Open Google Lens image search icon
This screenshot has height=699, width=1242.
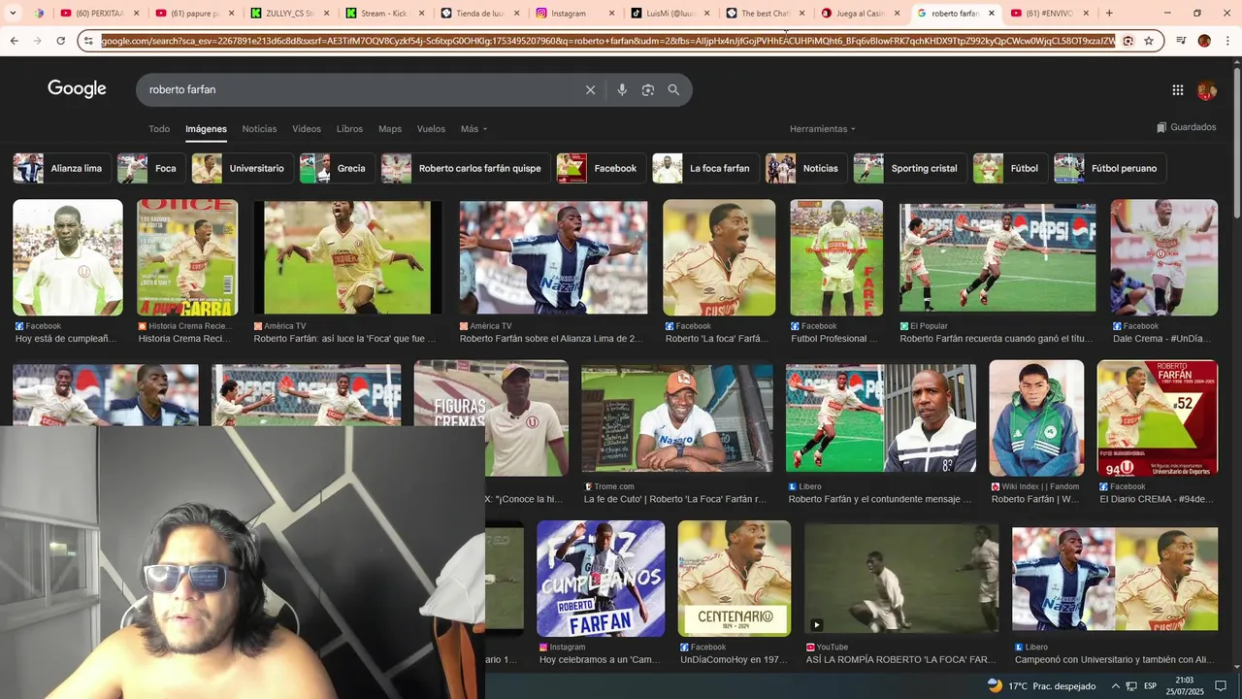(x=648, y=89)
